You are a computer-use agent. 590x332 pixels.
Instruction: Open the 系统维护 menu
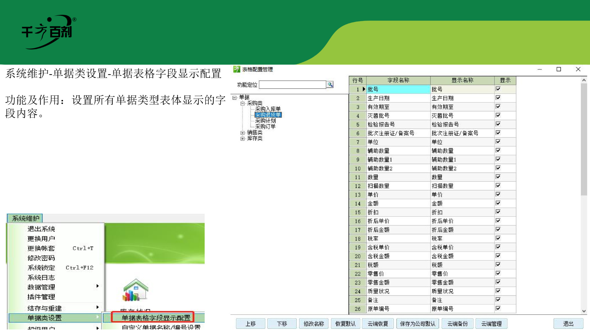[25, 218]
